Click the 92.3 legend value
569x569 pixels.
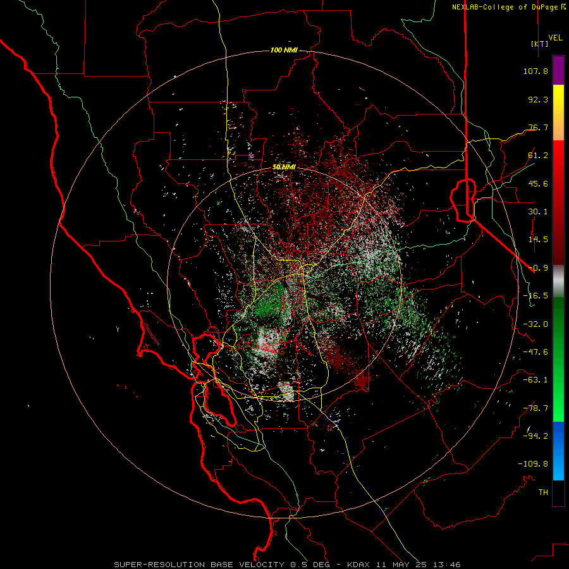point(538,99)
